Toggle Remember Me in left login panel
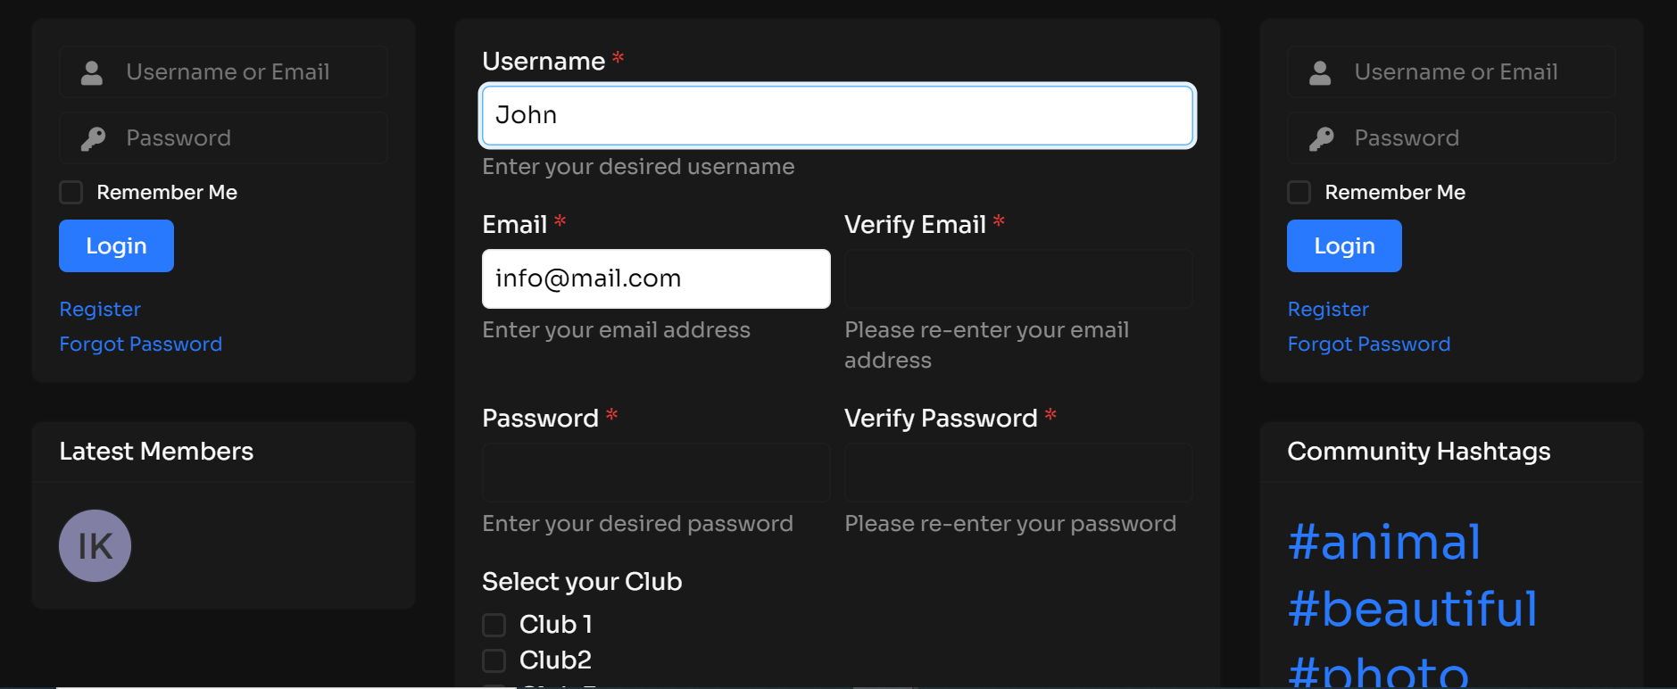 point(71,192)
